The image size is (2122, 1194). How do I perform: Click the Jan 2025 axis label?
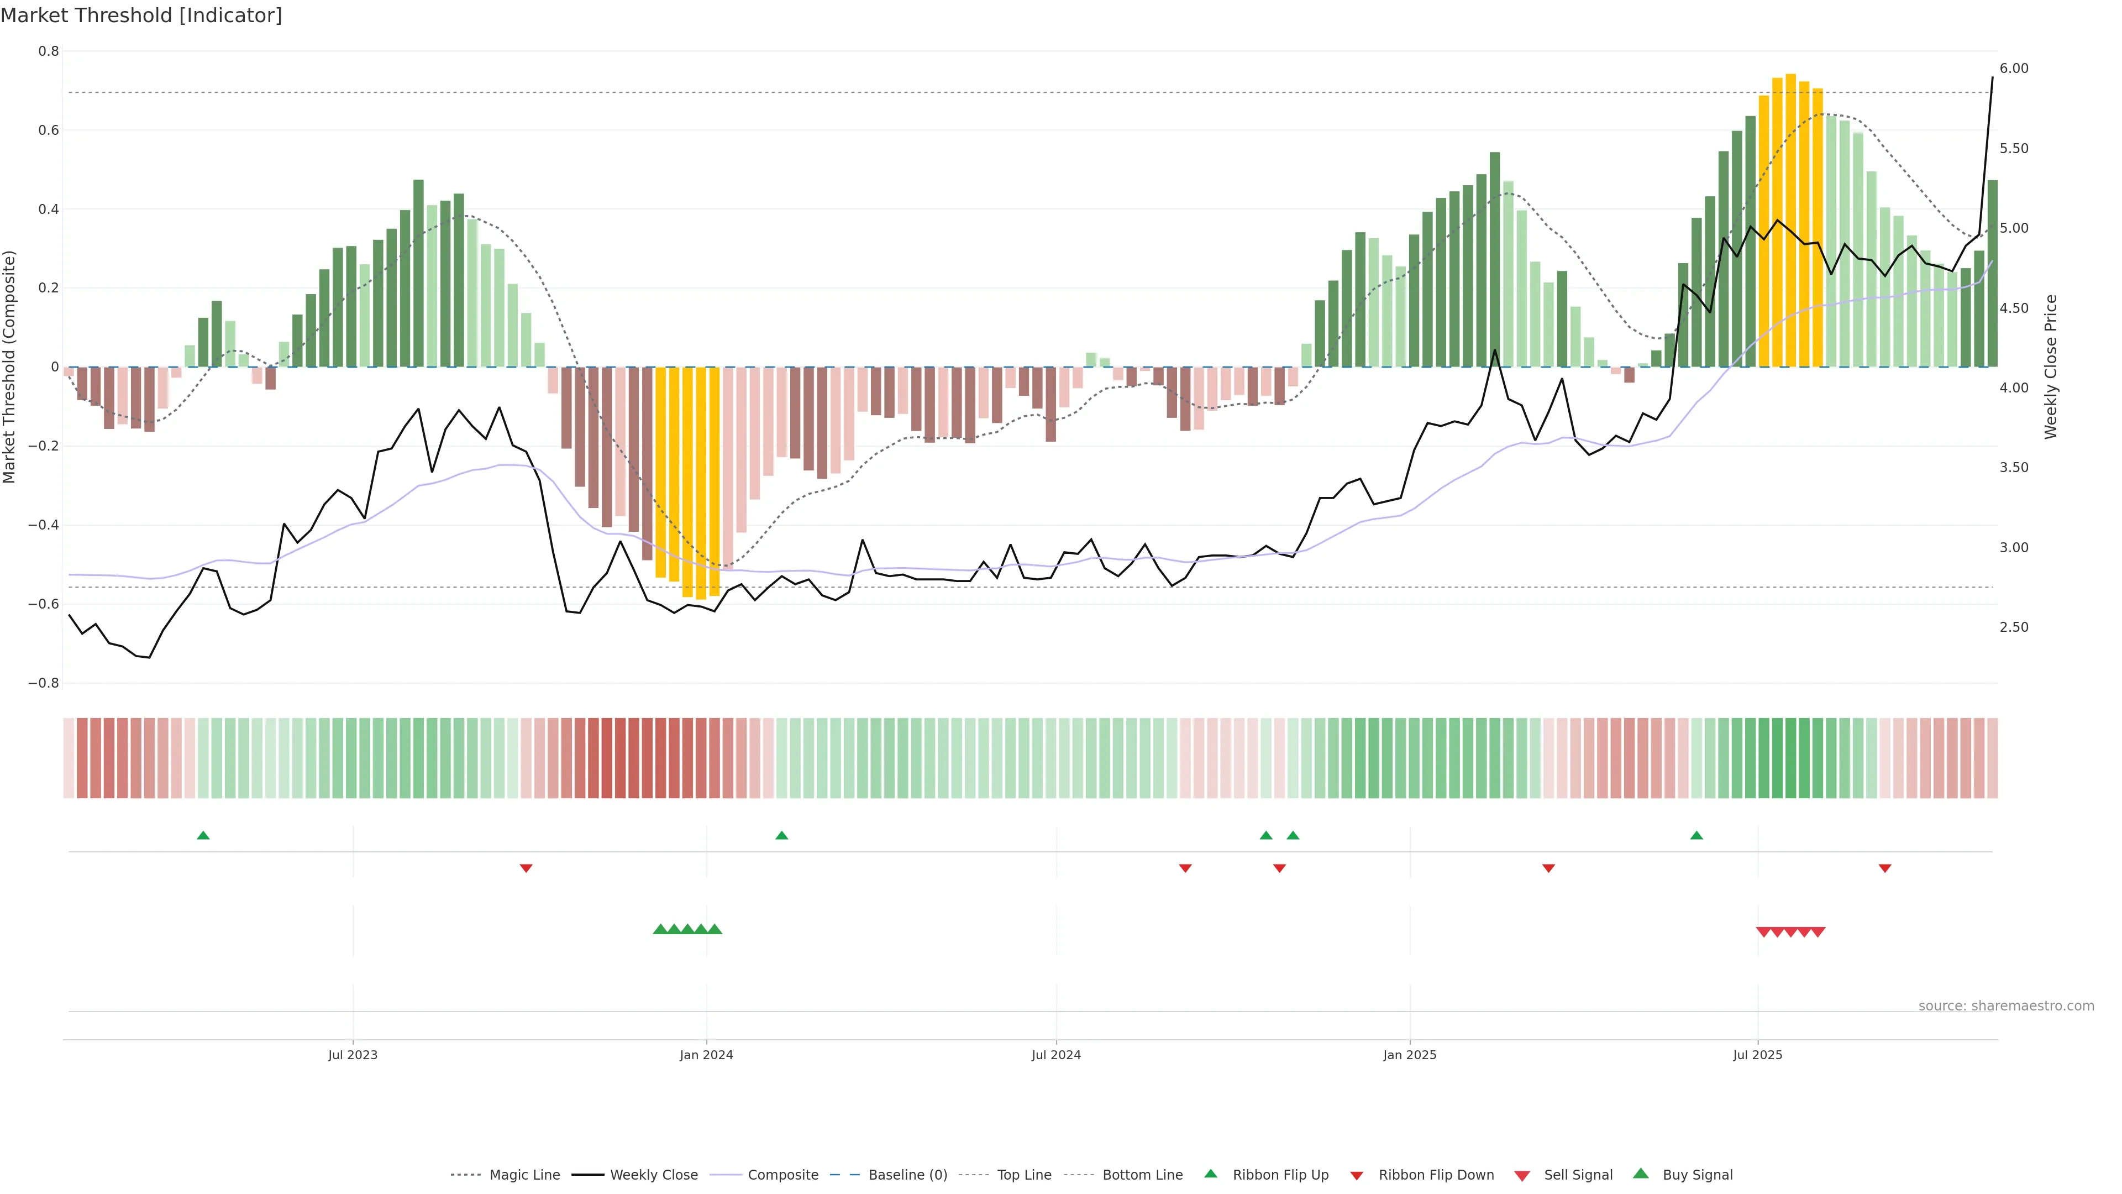[x=1410, y=1055]
